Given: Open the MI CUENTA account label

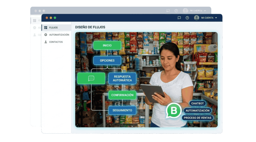Looking at the screenshot, I should (x=207, y=18).
